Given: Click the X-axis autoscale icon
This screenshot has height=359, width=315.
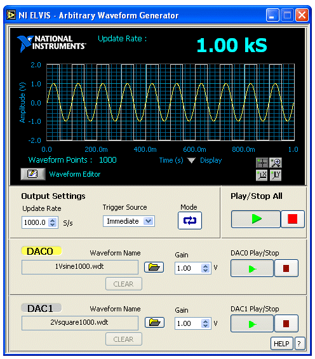Looking at the screenshot, I should (262, 175).
